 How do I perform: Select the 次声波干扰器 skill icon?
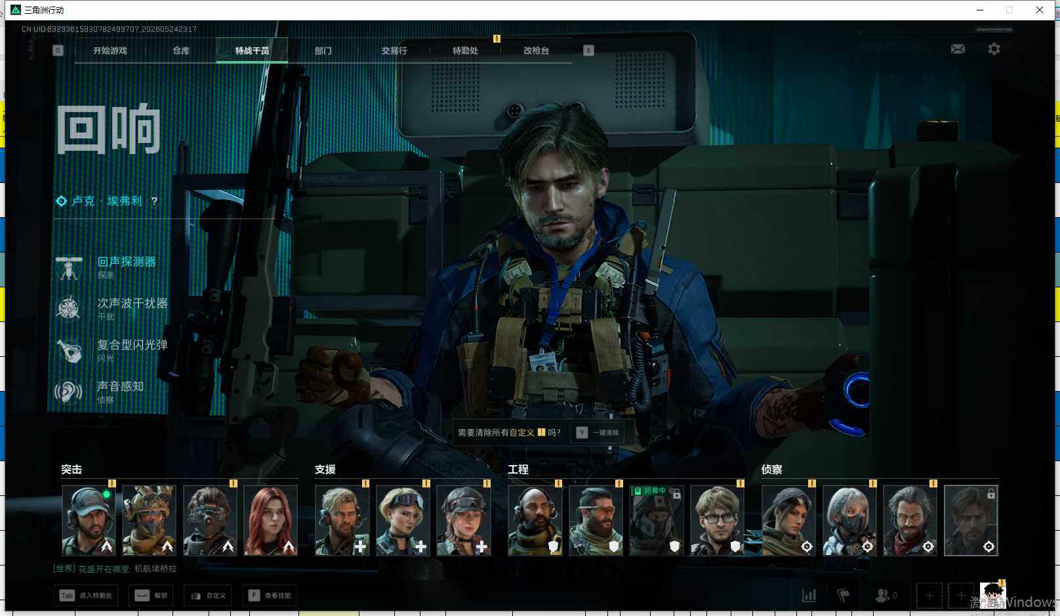(x=68, y=309)
